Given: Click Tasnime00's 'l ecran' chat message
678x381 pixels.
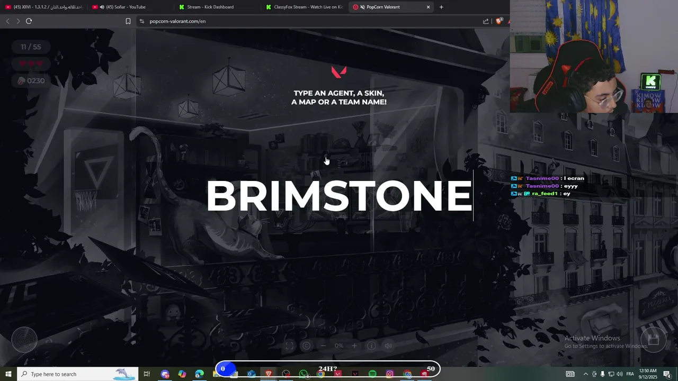Looking at the screenshot, I should [x=548, y=178].
